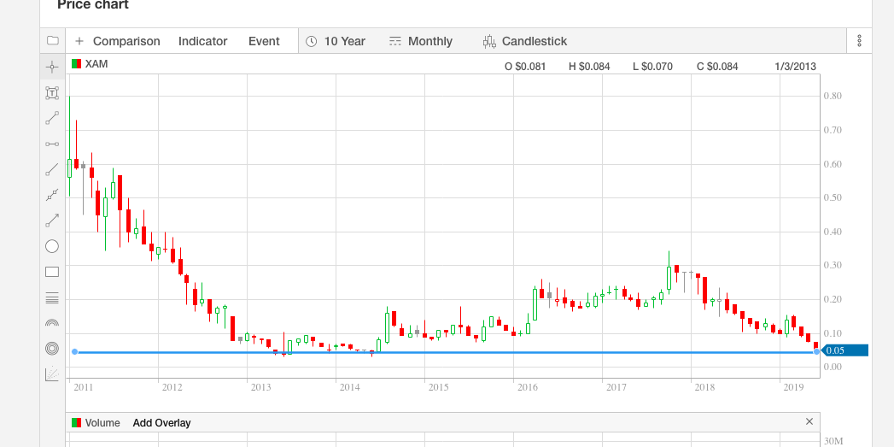Screen dimensions: 894x447
Task: Select the arrow drawing tool
Action: click(x=52, y=221)
